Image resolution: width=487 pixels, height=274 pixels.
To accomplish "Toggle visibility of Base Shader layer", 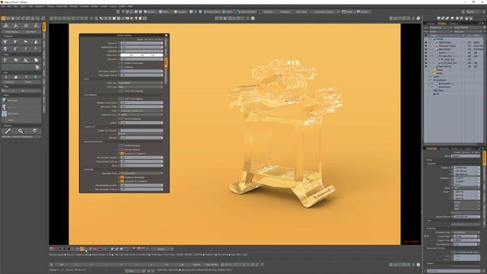I will point(426,49).
